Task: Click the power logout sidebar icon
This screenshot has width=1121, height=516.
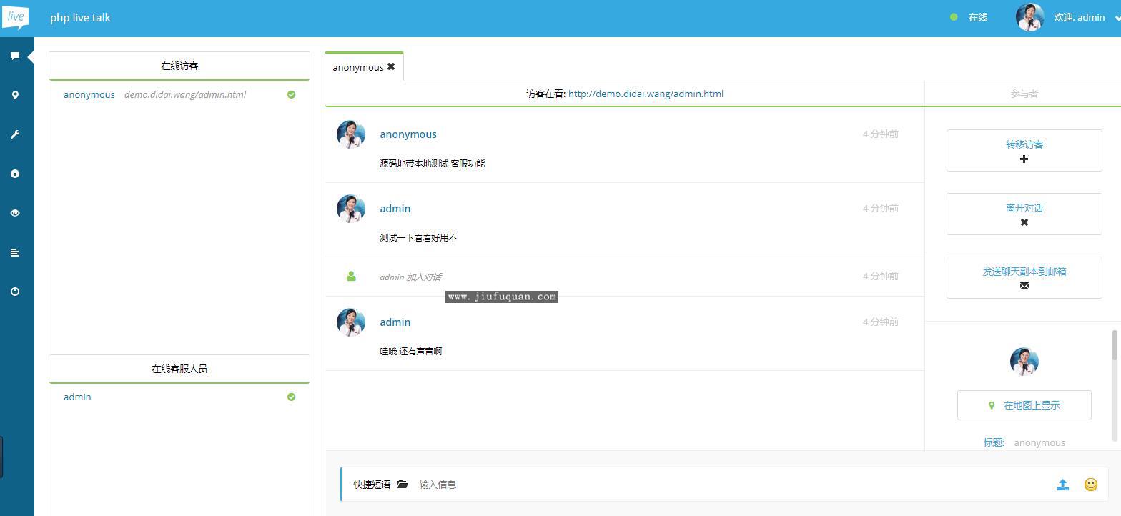Action: (15, 292)
